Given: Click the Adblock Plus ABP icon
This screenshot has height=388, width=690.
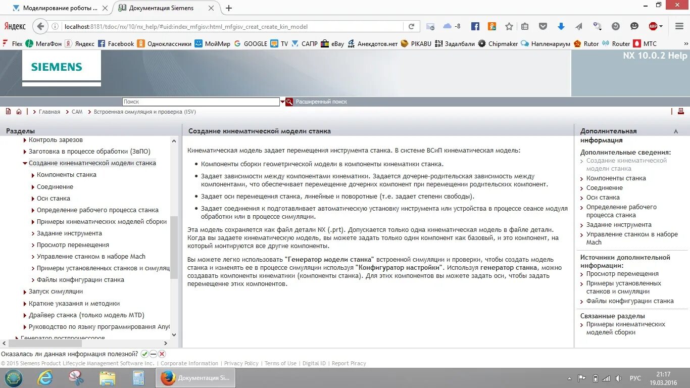Looking at the screenshot, I should pos(653,26).
